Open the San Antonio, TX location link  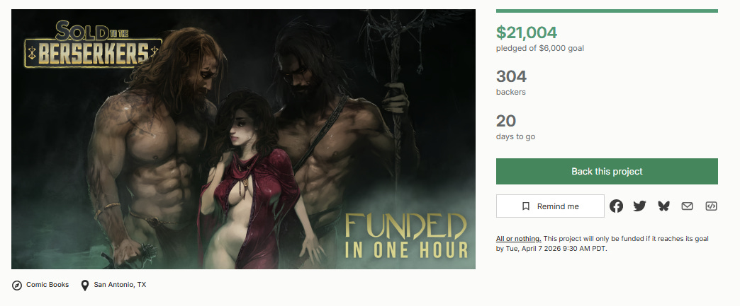pyautogui.click(x=120, y=285)
